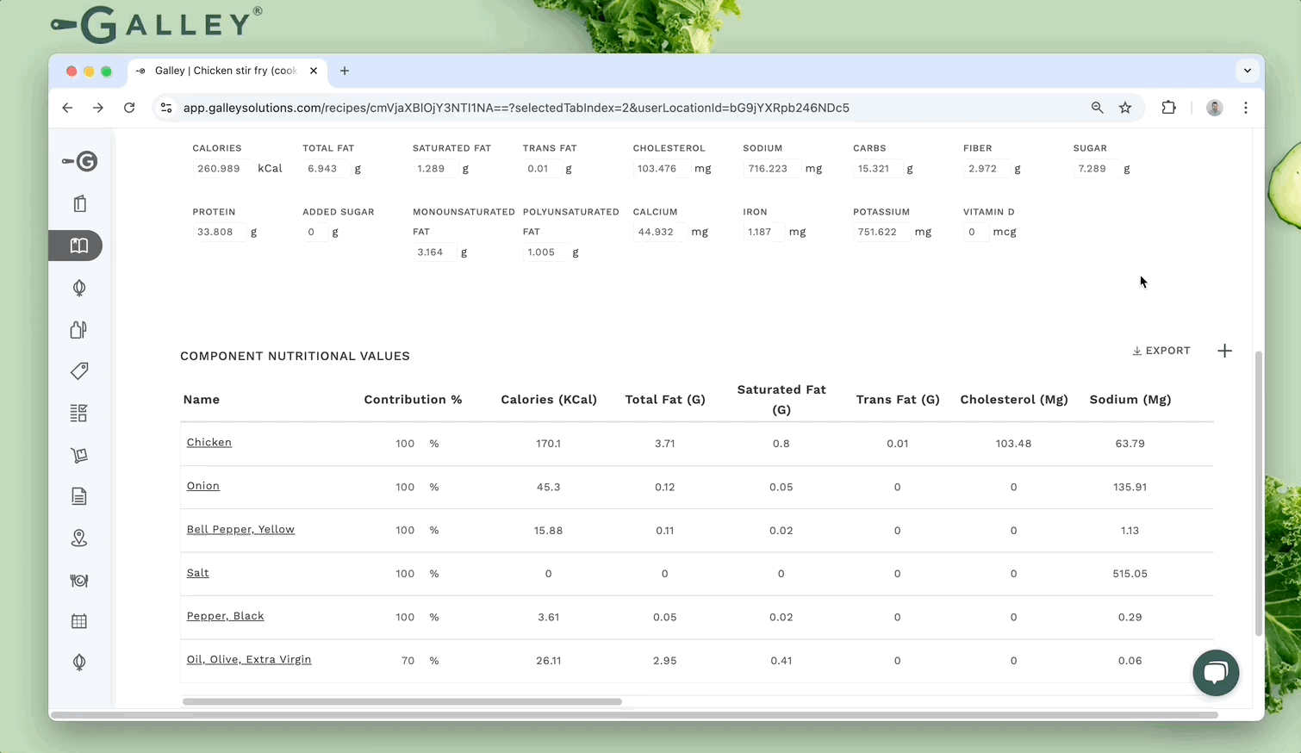Open the location pin icon in sidebar

coord(79,538)
